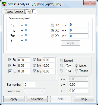Choose the XY plane radio button
98x105 pixels.
point(53,36)
